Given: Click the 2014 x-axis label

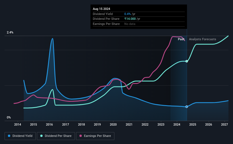Looking at the screenshot, I should [x=18, y=124].
